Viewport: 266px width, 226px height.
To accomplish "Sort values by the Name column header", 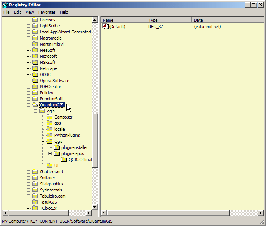I will [123, 20].
